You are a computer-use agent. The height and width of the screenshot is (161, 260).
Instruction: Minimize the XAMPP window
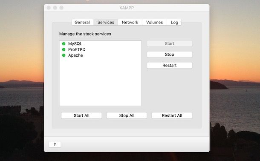(x=55, y=8)
